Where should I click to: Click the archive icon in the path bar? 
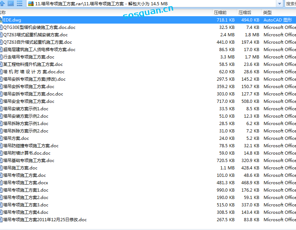31,4
